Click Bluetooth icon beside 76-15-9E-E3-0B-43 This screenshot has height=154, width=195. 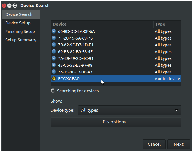pos(54,72)
